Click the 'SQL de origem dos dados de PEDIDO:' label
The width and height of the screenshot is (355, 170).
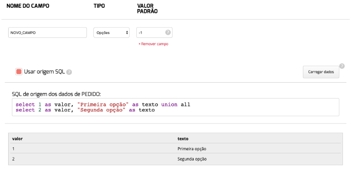(x=56, y=94)
